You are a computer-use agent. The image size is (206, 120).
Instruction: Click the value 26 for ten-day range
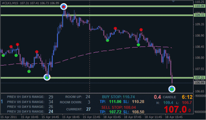(x=51, y=107)
